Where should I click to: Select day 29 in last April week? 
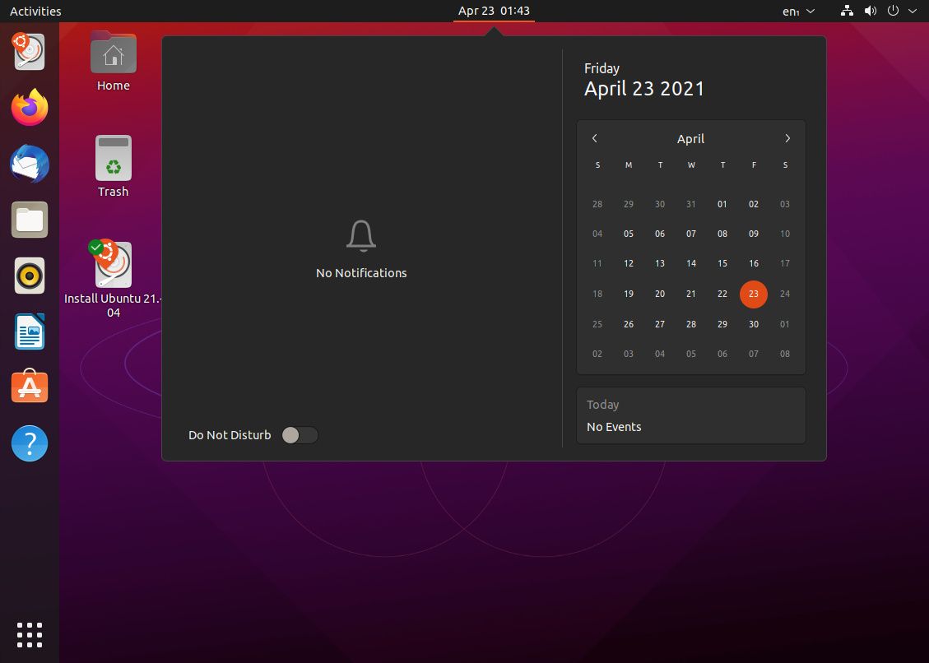[x=722, y=324]
